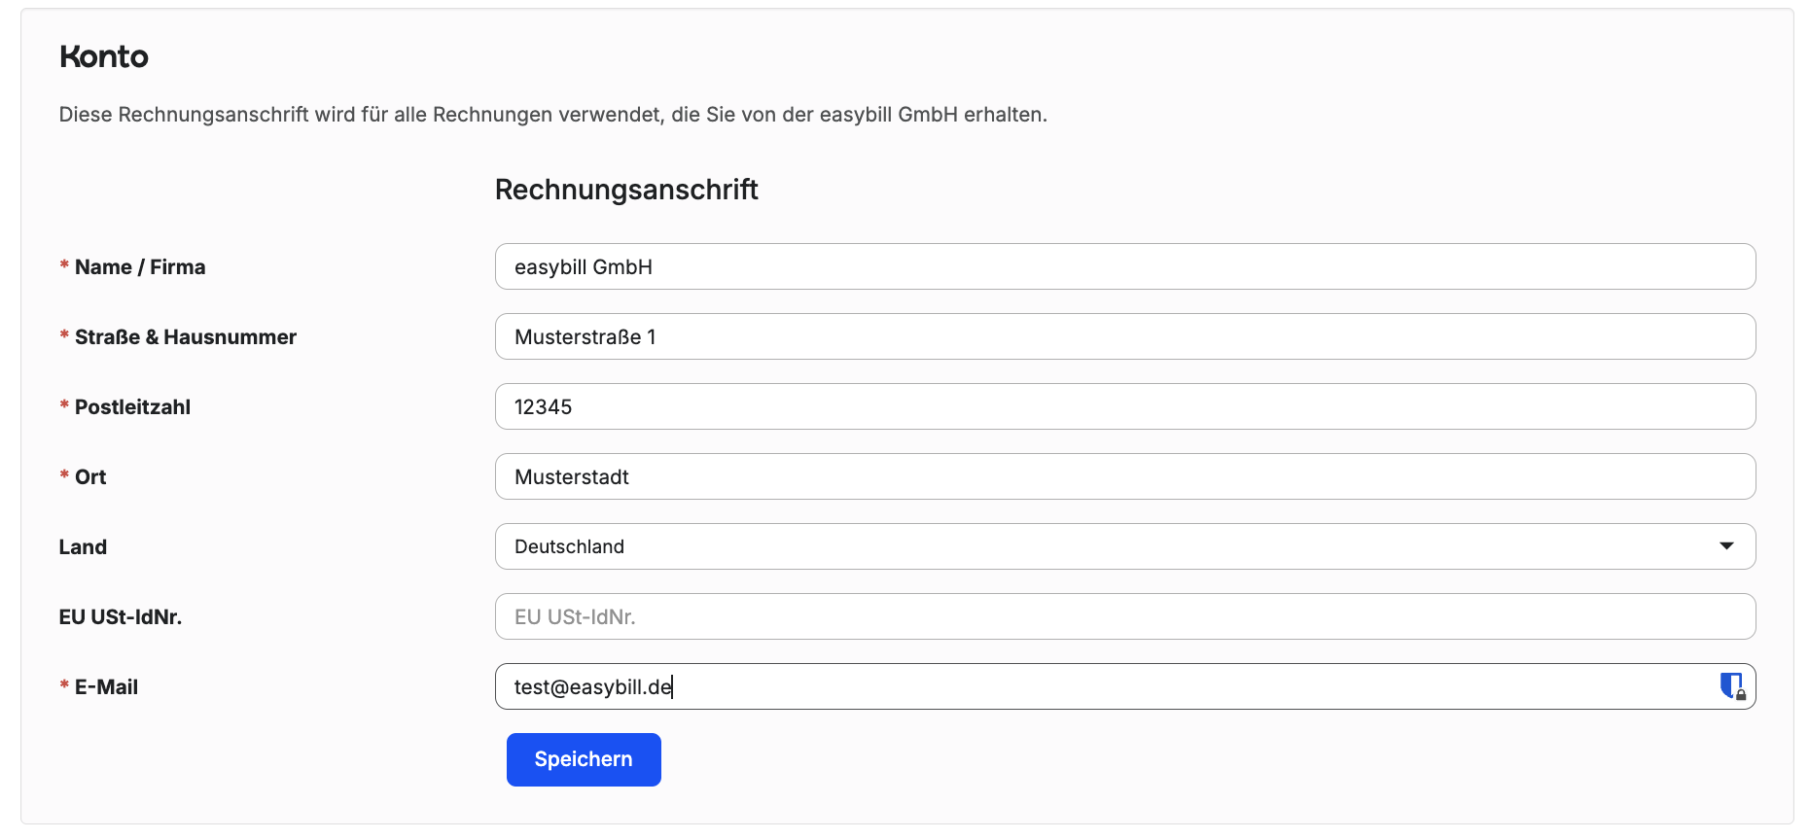Click the Straße & Hausnummer input field
This screenshot has width=1809, height=840.
click(x=1125, y=336)
